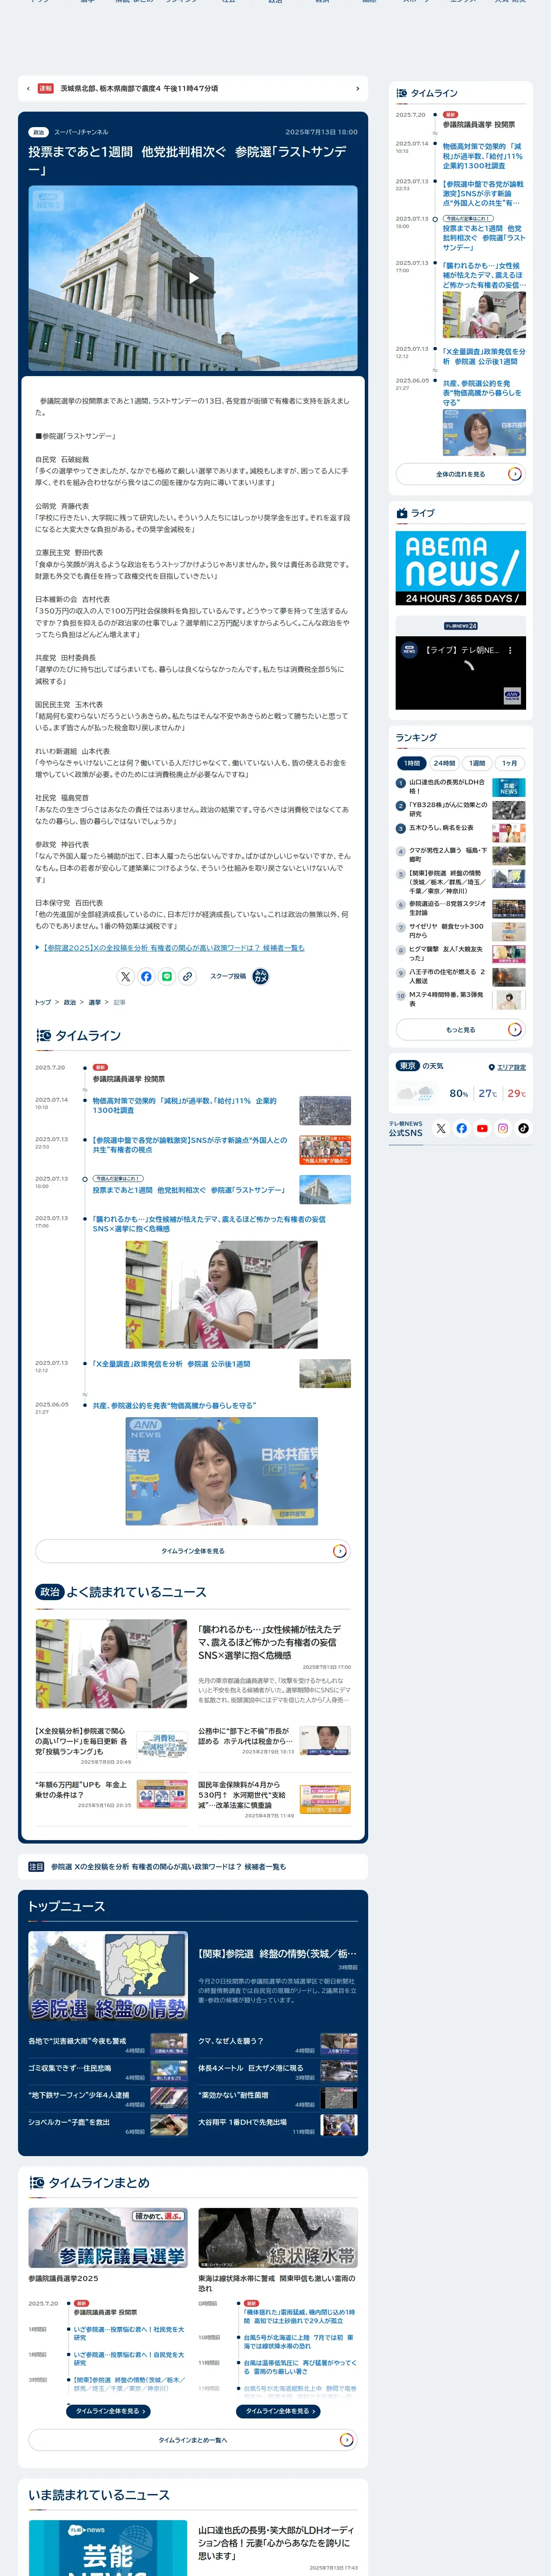This screenshot has width=551, height=2576.
Task: Open ranking thumbnail for クマが男性2人襲う
Action: pyautogui.click(x=509, y=856)
